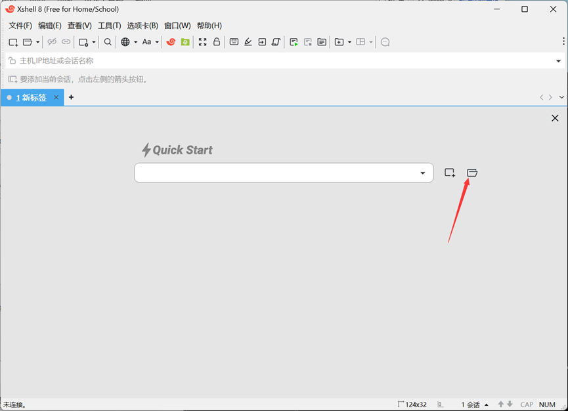Open the 编辑(E) menu
568x411 pixels.
(50, 26)
